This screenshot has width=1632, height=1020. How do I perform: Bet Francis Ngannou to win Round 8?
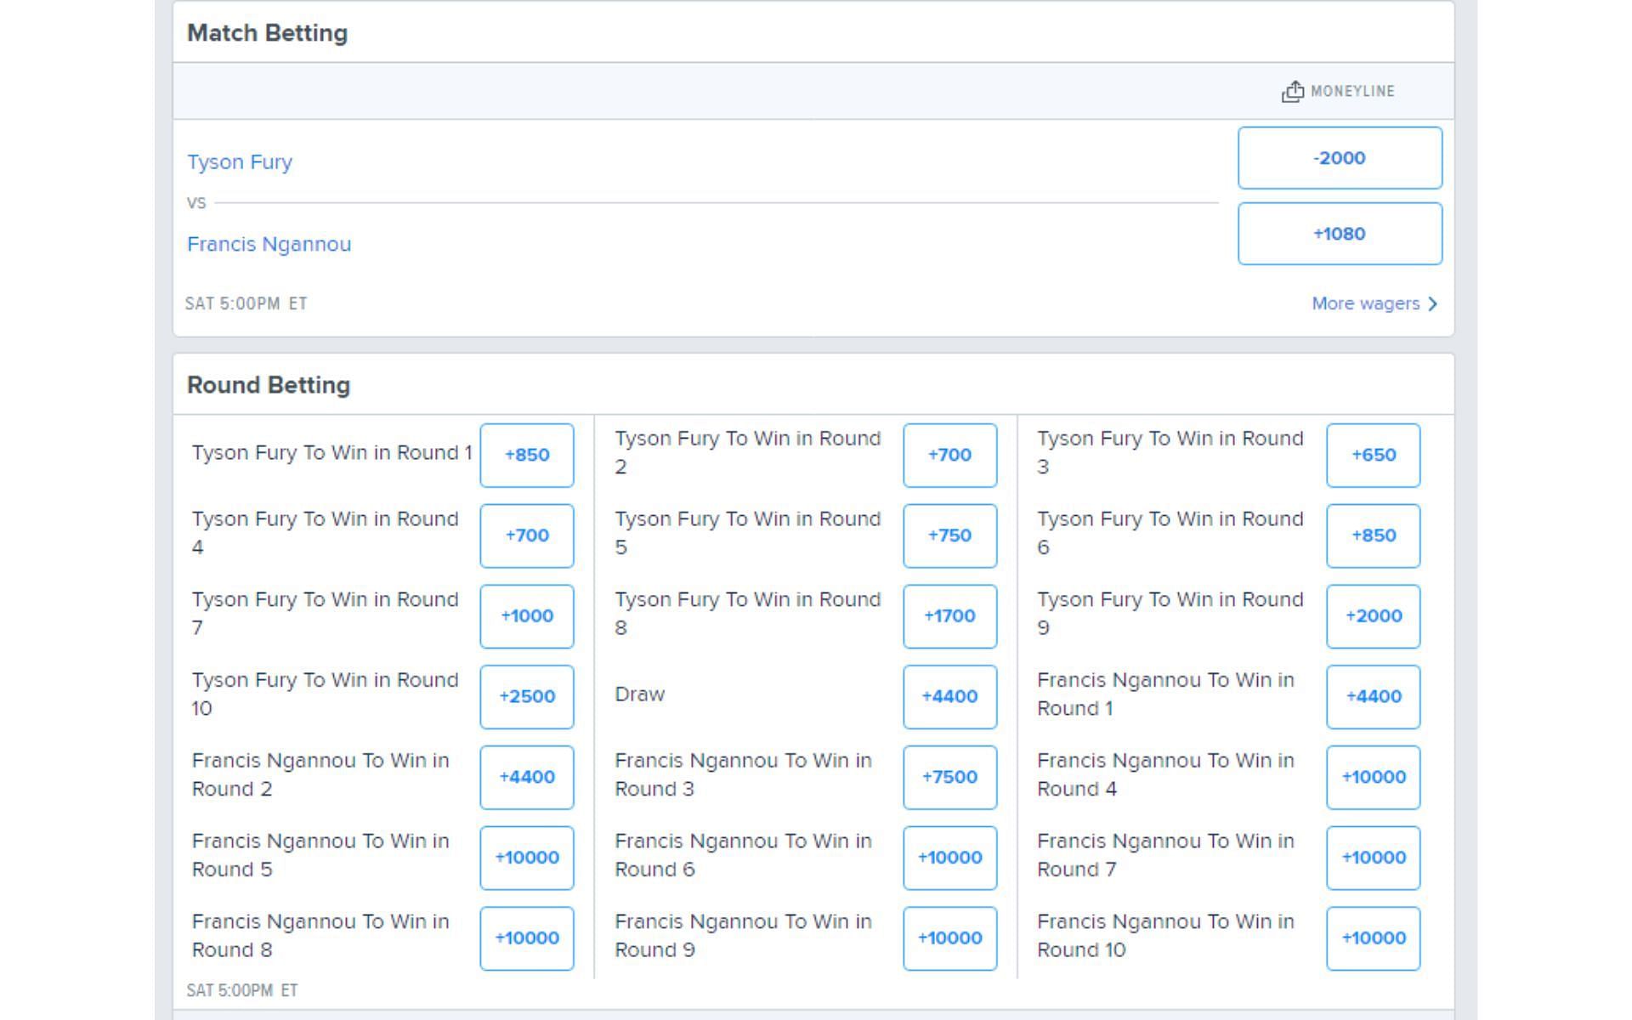tap(527, 938)
